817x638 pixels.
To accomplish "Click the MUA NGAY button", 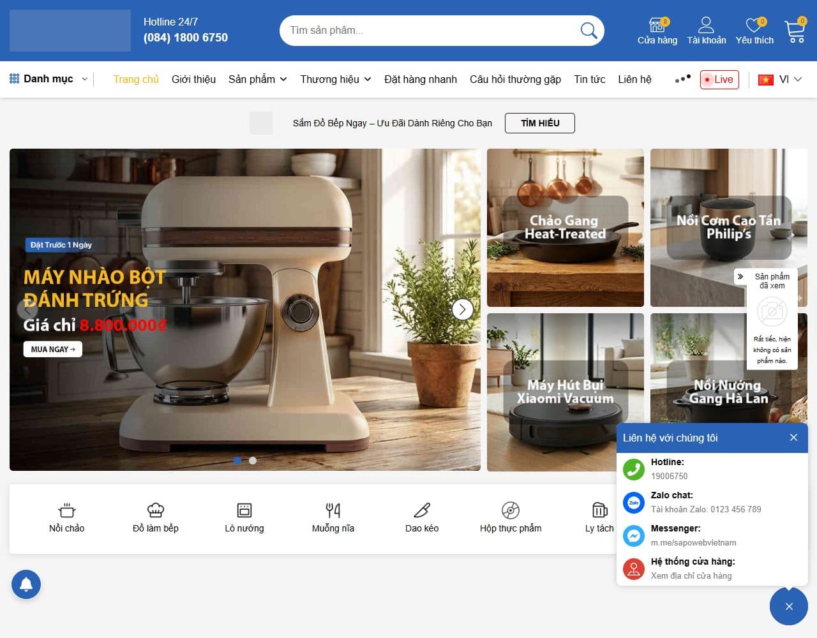I will point(53,349).
